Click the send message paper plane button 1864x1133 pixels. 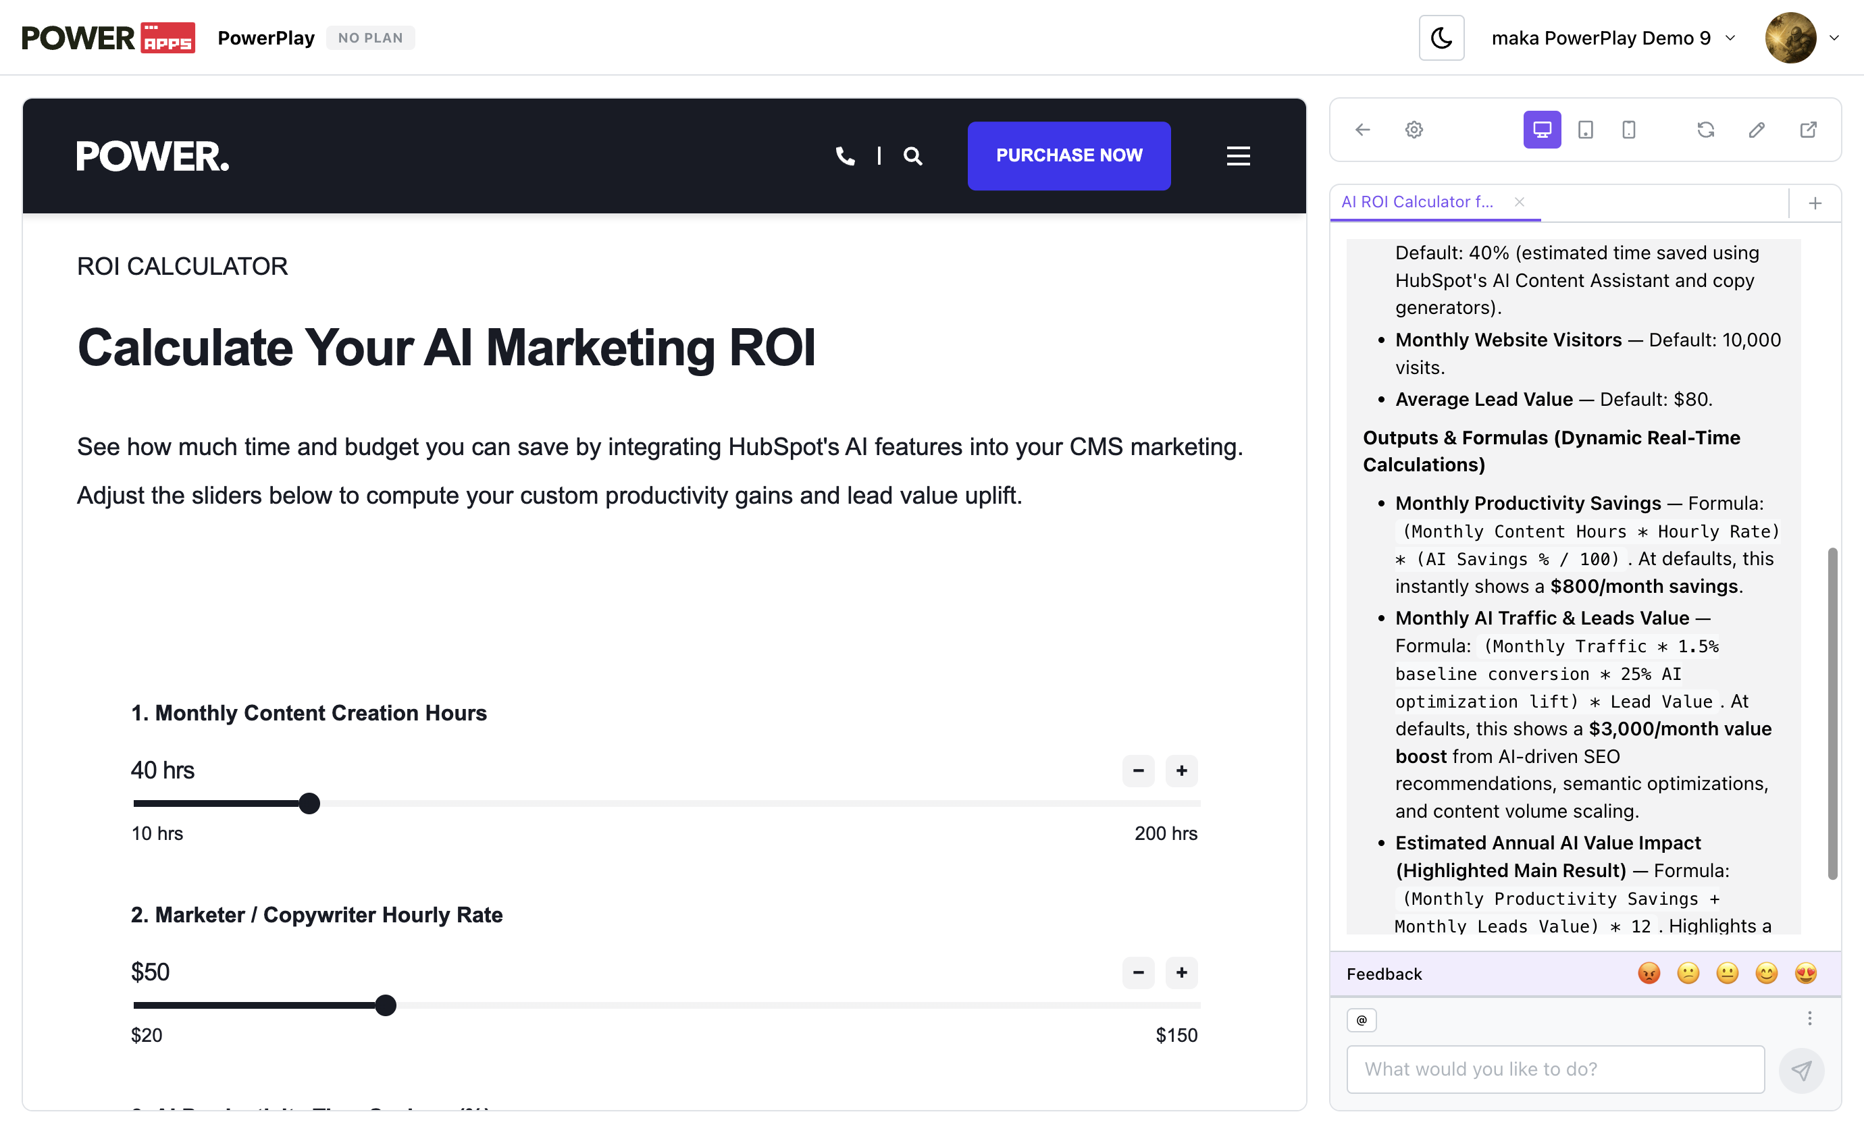coord(1801,1070)
